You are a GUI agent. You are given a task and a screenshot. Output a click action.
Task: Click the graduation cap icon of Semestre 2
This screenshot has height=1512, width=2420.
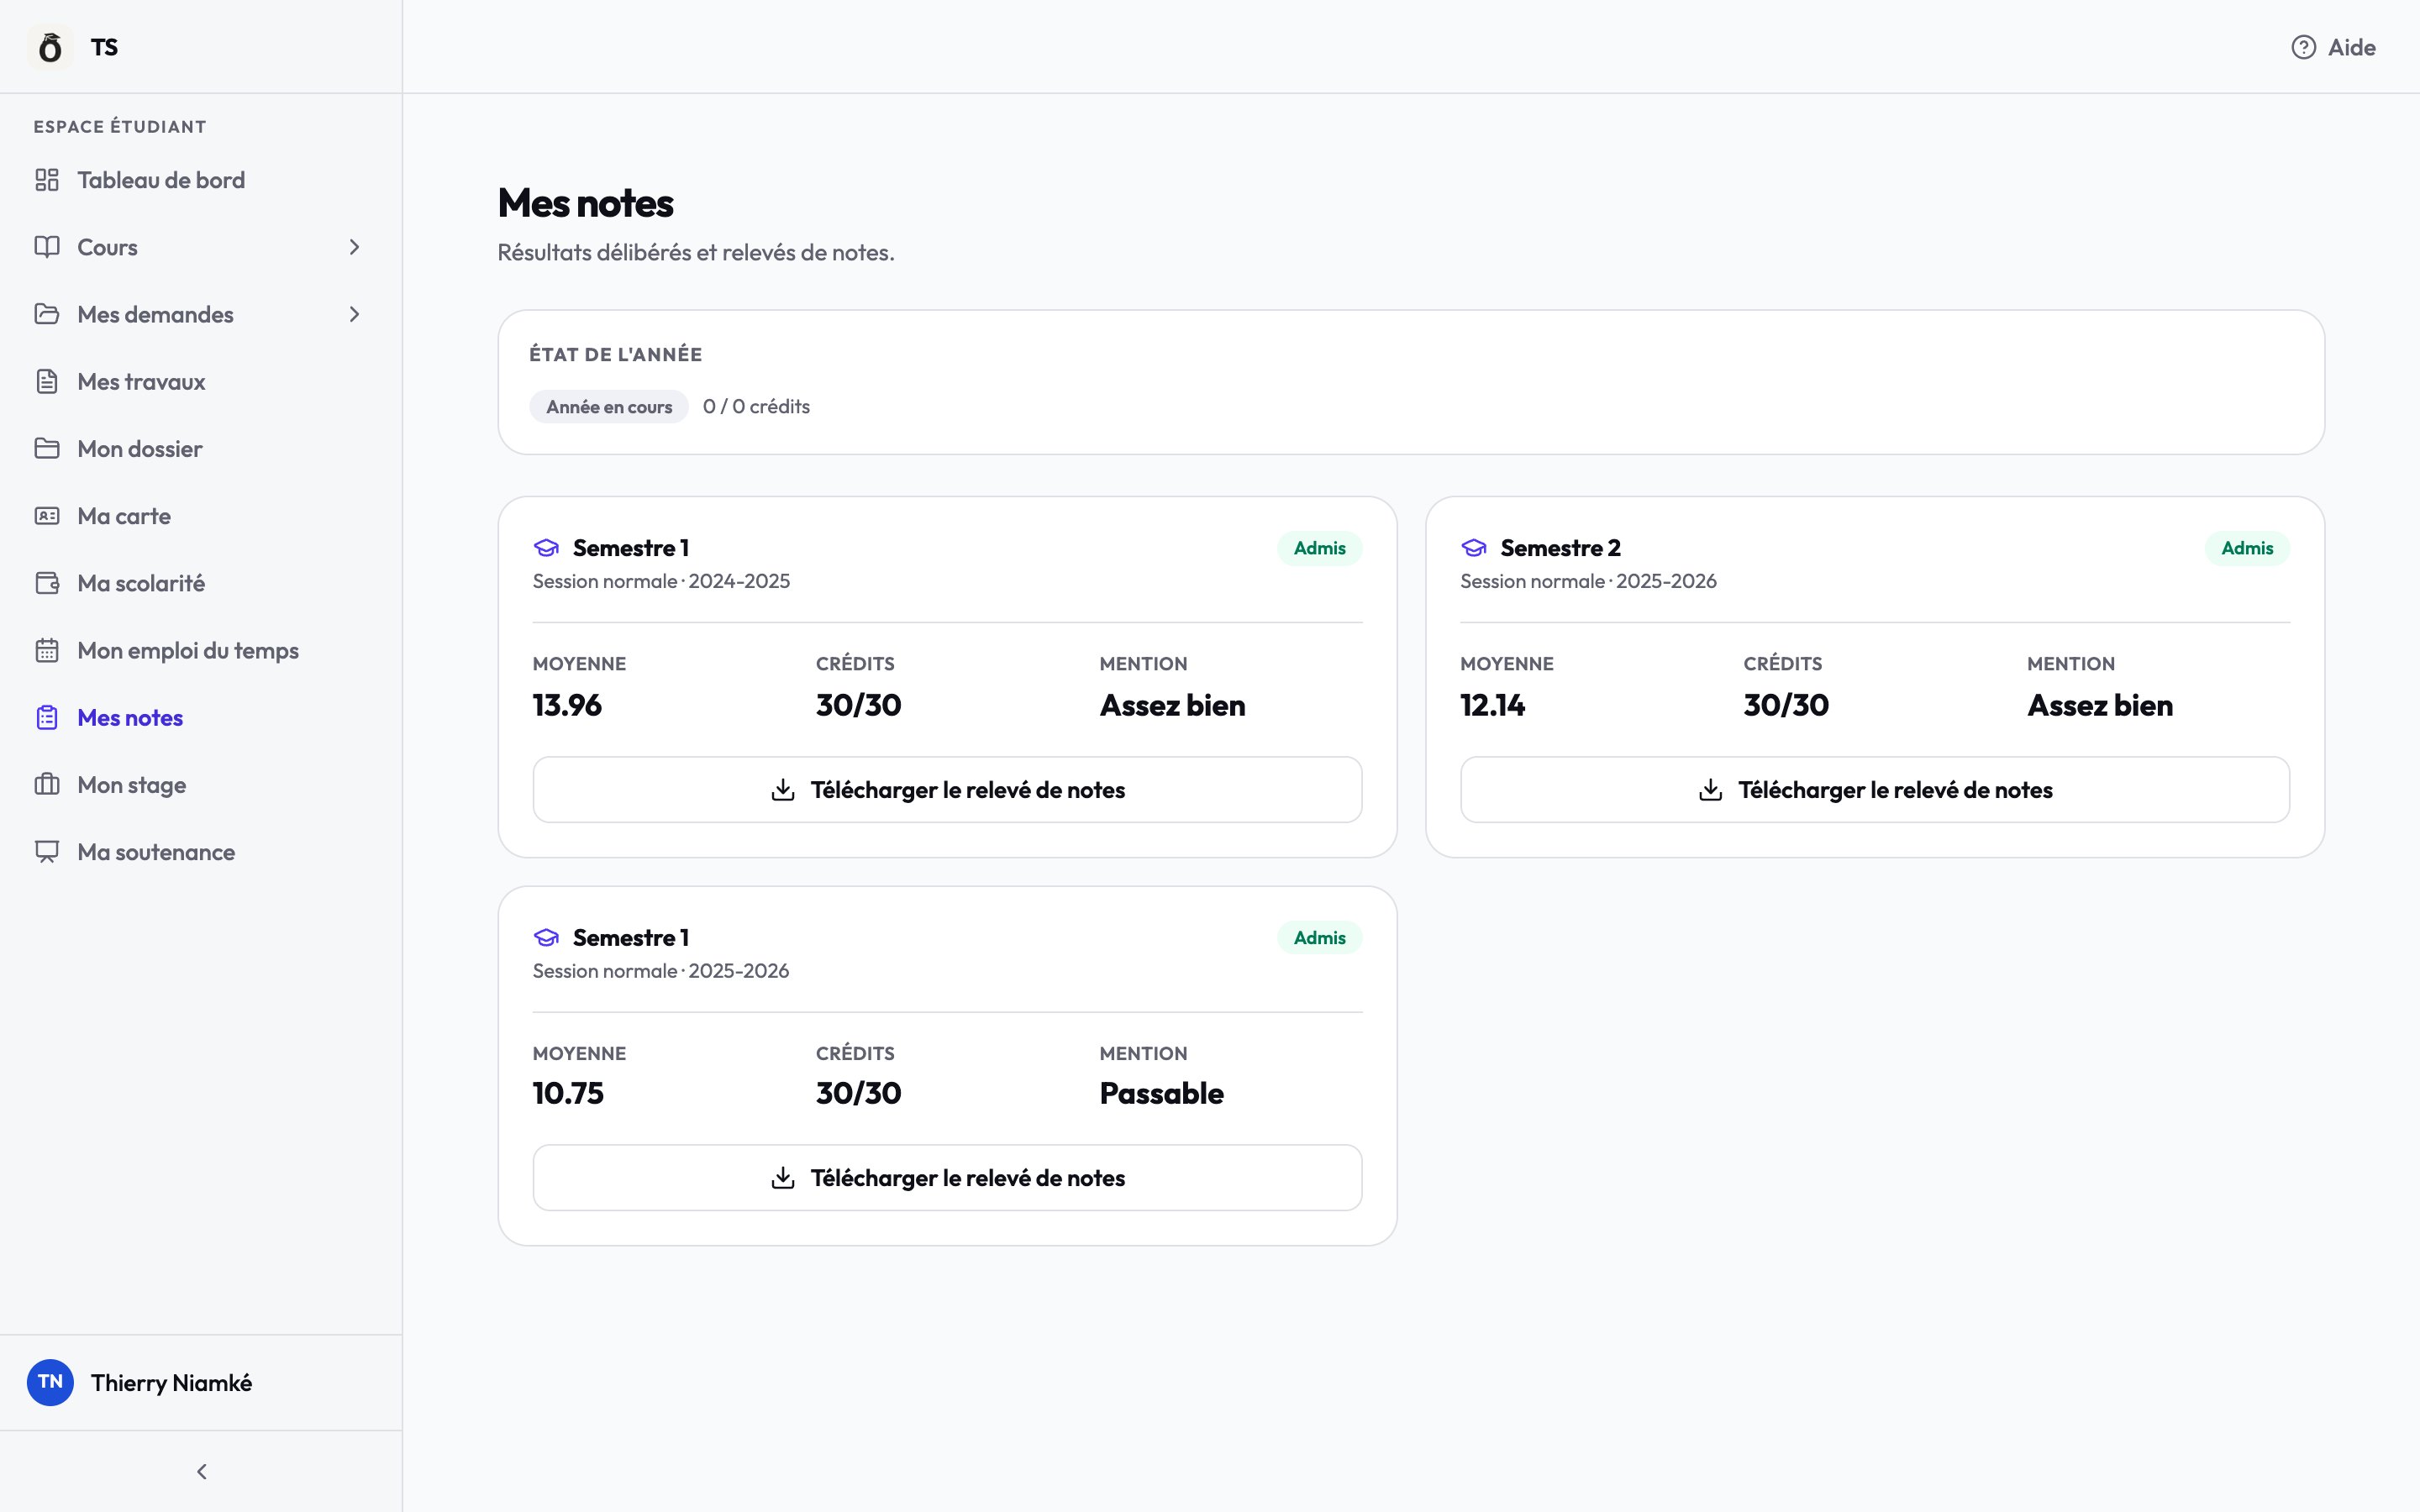point(1474,548)
